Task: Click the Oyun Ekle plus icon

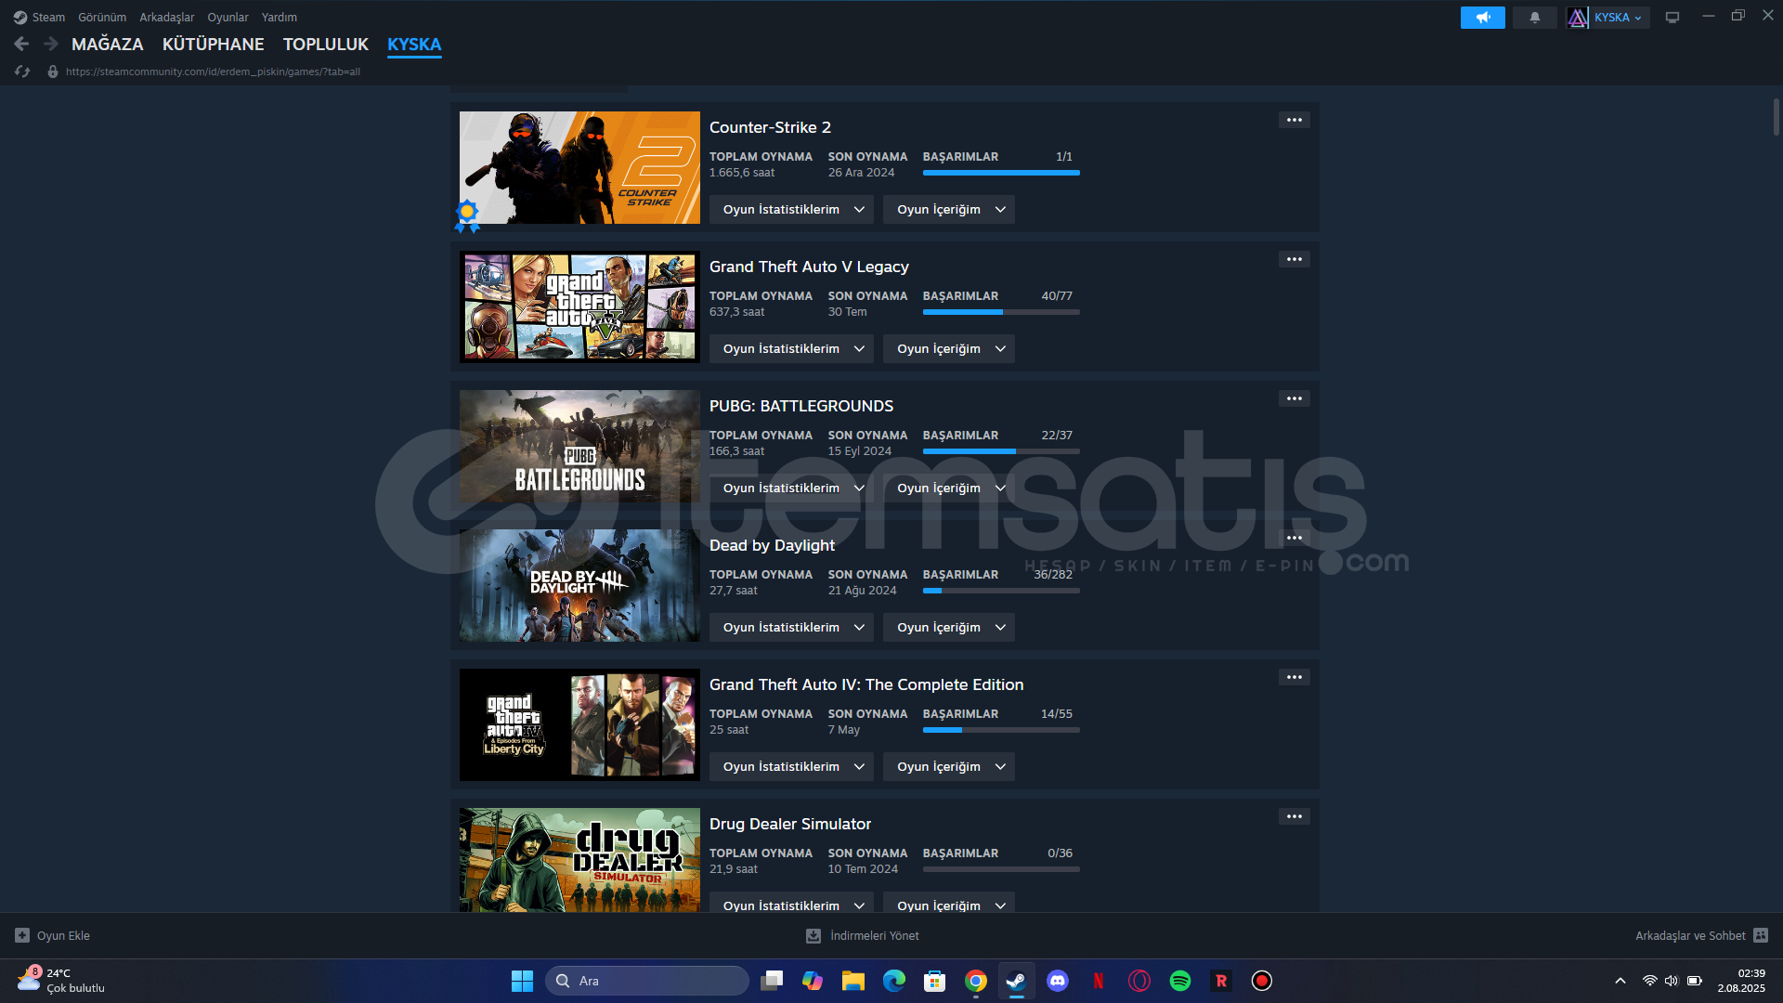Action: (22, 935)
